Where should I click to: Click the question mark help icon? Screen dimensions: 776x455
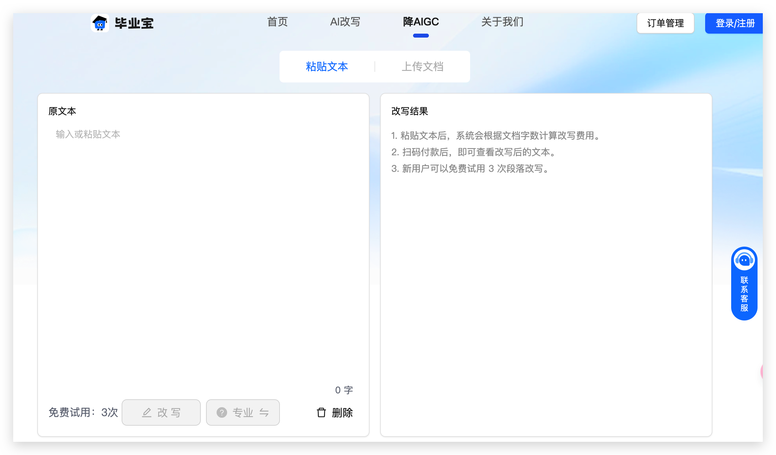click(222, 412)
